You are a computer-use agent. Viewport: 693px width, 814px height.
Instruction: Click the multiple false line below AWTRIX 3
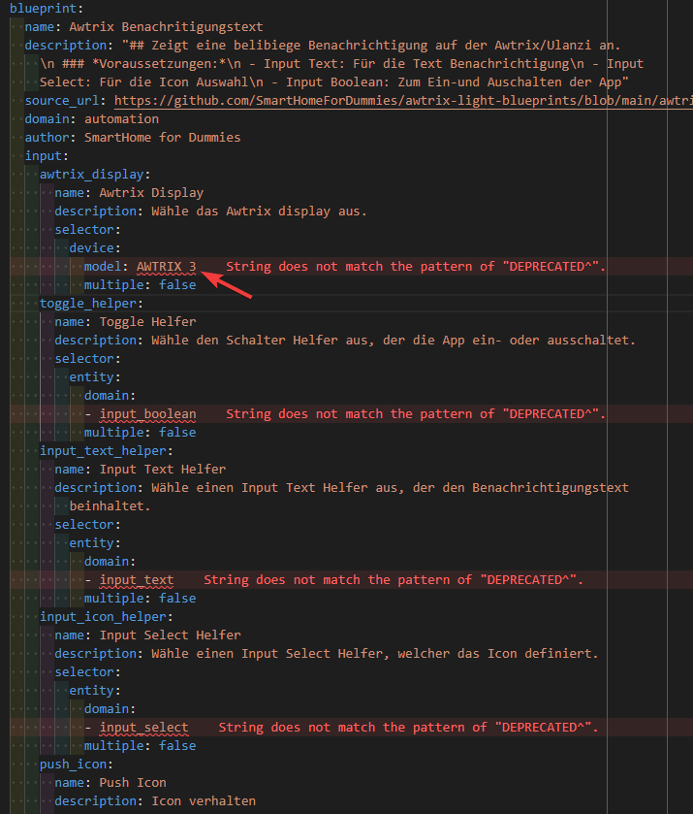(140, 285)
